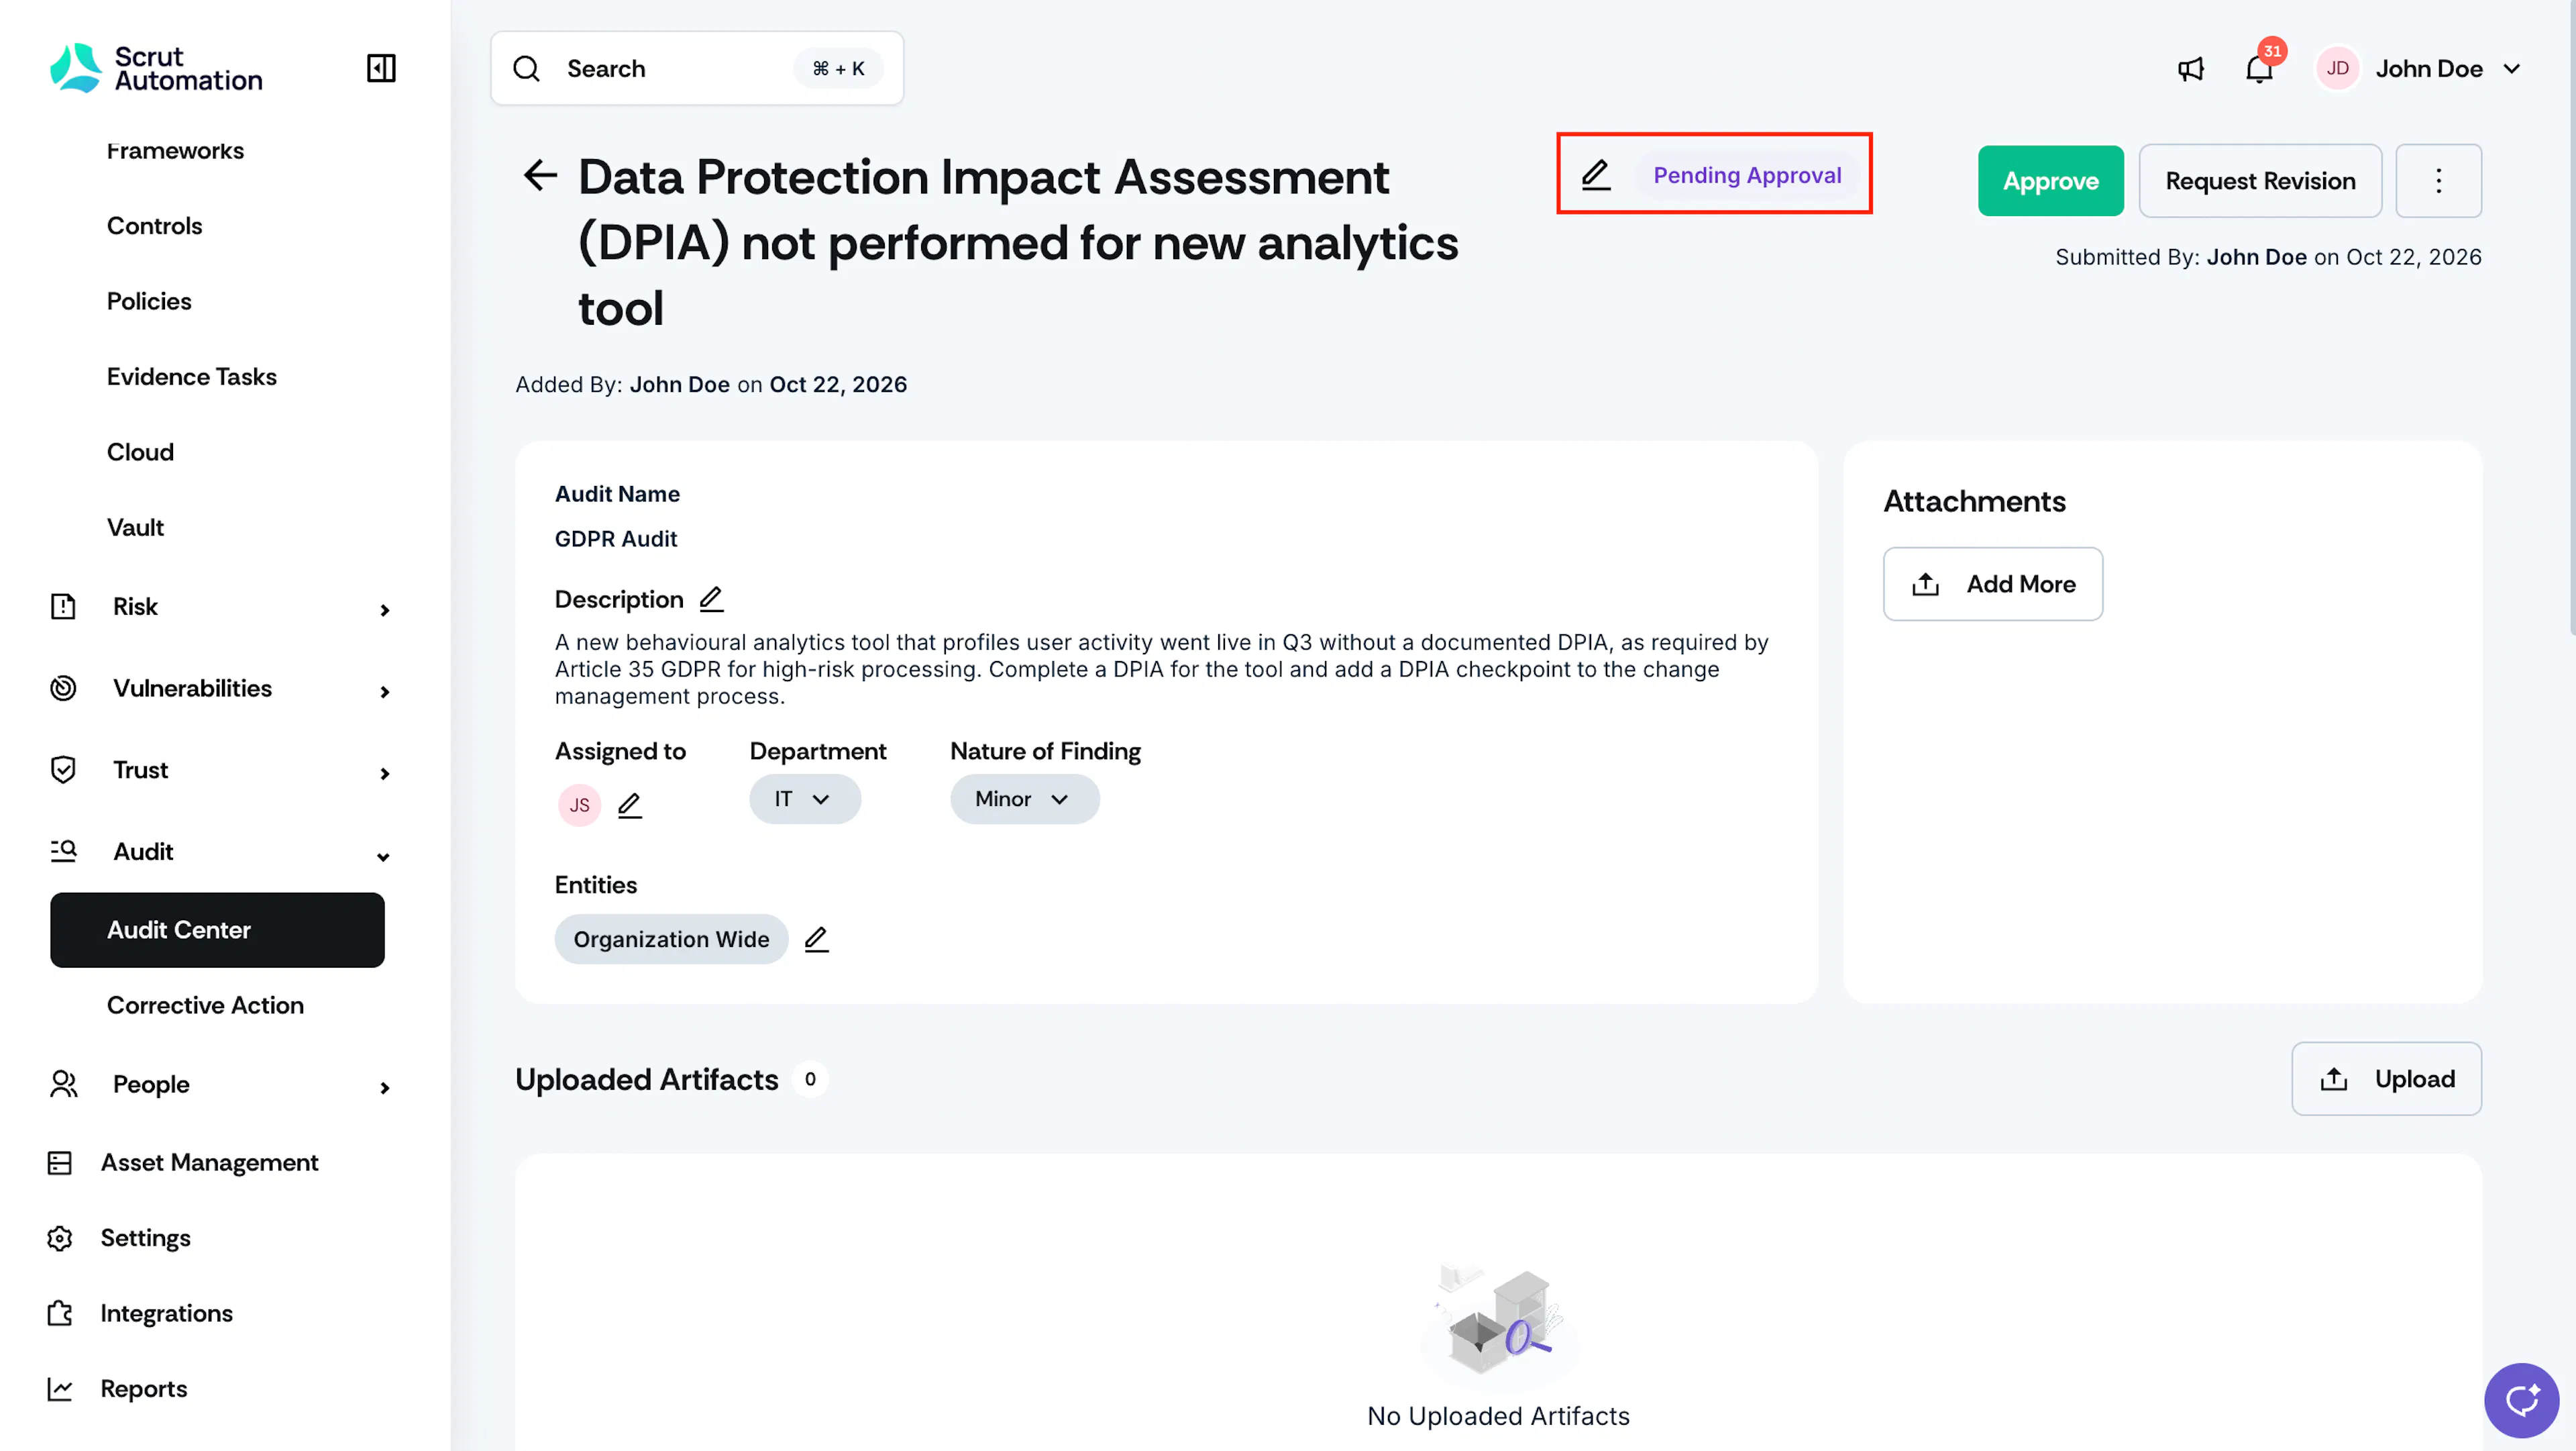The image size is (2576, 1451).
Task: Collapse the sidebar panel icon
Action: click(381, 68)
